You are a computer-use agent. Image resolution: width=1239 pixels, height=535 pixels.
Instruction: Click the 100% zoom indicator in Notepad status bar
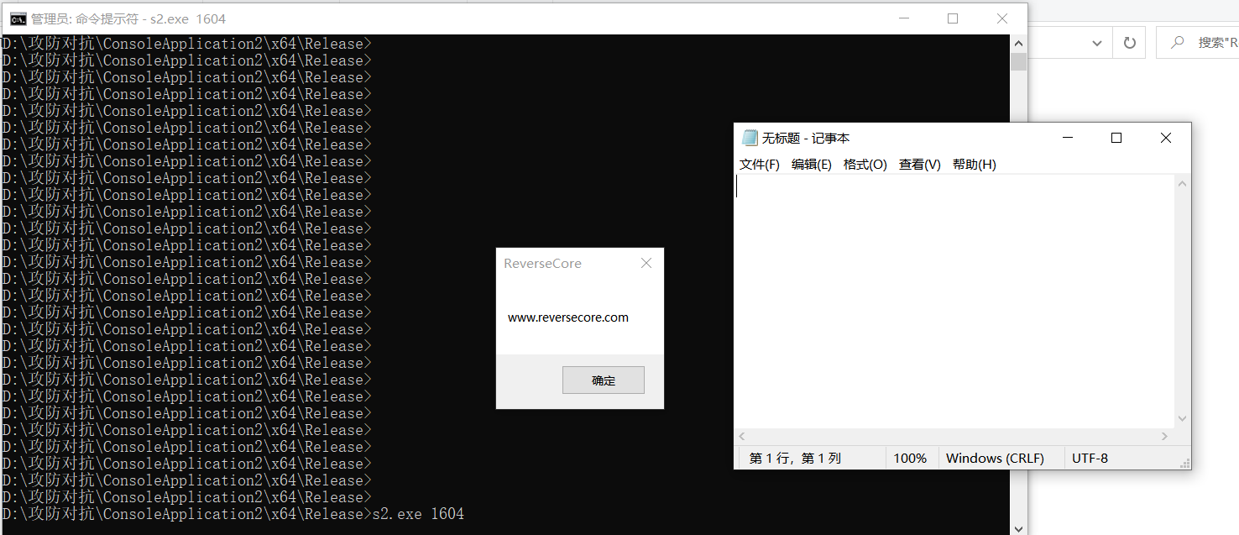[911, 457]
